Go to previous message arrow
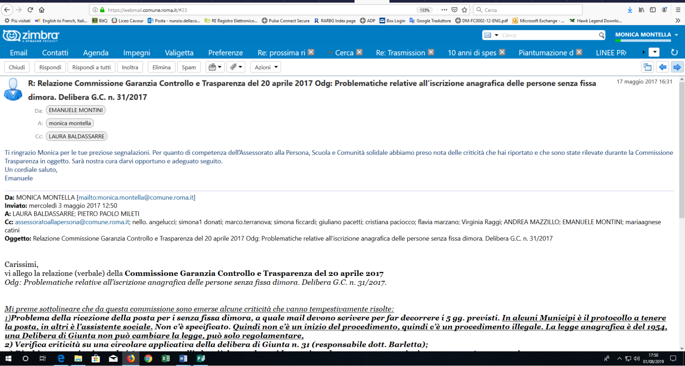Image resolution: width=685 pixels, height=366 pixels. pos(662,67)
